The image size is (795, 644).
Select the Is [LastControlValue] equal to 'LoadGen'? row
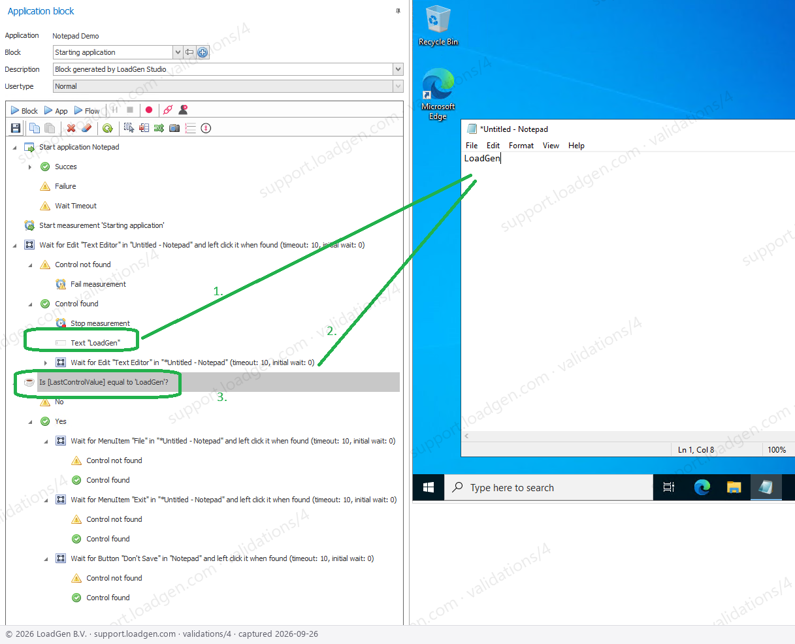103,382
